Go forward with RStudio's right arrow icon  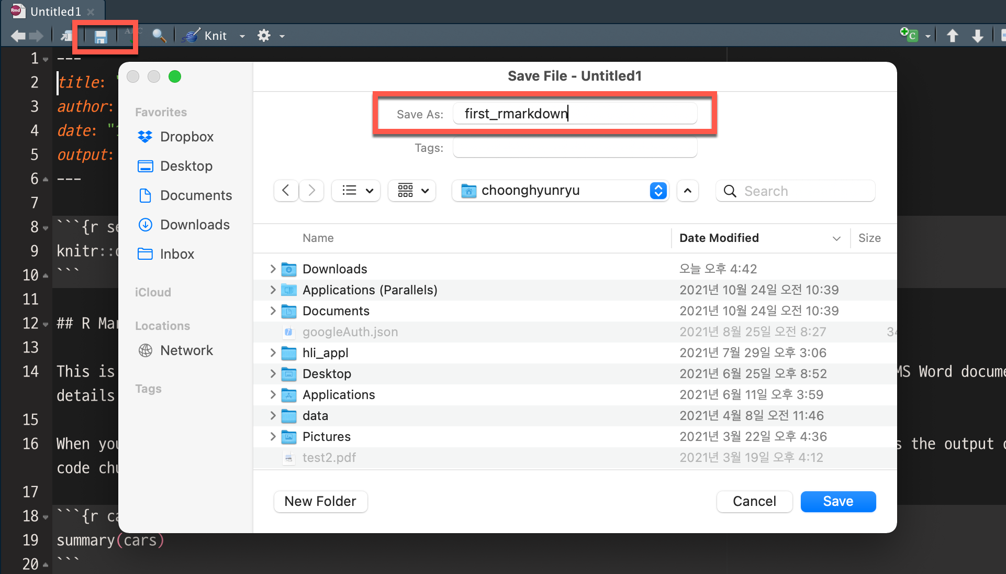[x=37, y=36]
